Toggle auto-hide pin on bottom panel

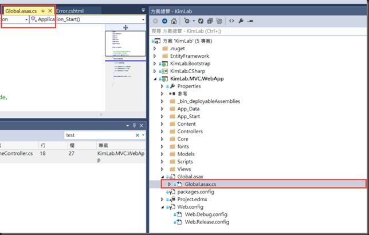click(134, 126)
